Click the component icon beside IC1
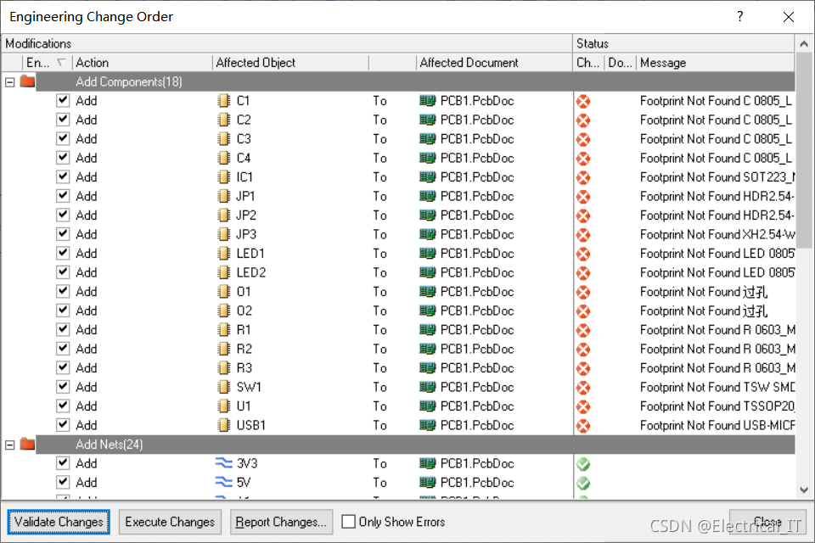The width and height of the screenshot is (815, 543). (223, 177)
